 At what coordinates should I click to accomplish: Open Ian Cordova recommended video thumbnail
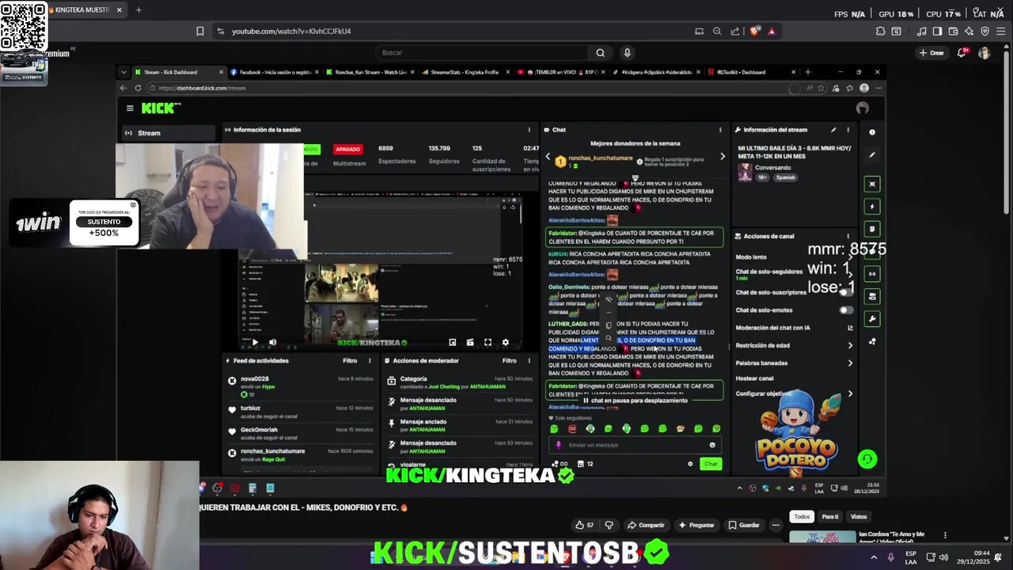point(822,537)
